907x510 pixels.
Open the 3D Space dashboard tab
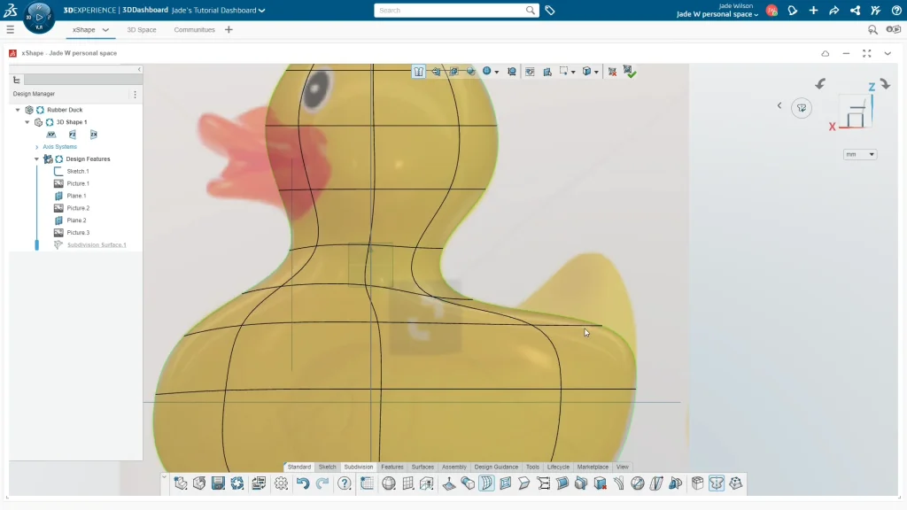[x=142, y=29]
